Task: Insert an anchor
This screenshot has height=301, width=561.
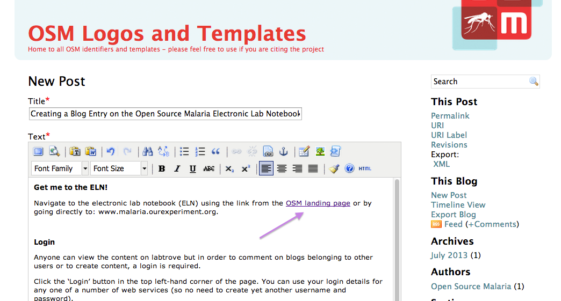Action: [283, 151]
